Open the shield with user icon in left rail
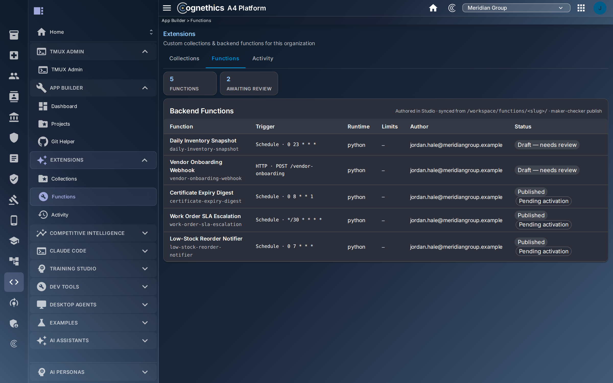Image resolution: width=613 pixels, height=383 pixels. pyautogui.click(x=14, y=323)
